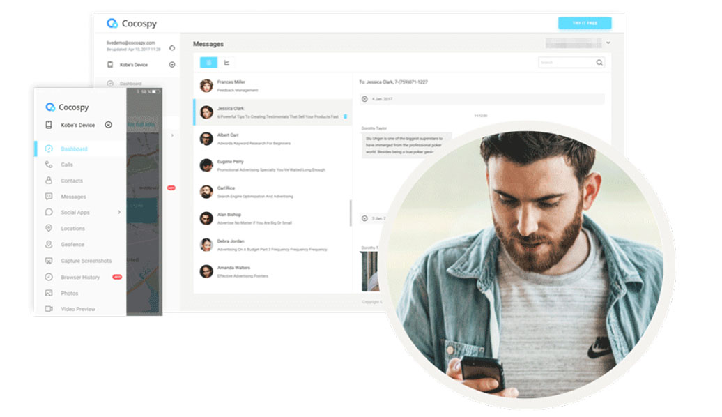The height and width of the screenshot is (417, 722).
Task: Collapse the 4 Jan. 2017 date group
Action: (364, 99)
